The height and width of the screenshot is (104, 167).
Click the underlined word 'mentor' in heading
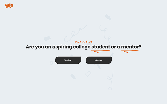click(x=130, y=47)
